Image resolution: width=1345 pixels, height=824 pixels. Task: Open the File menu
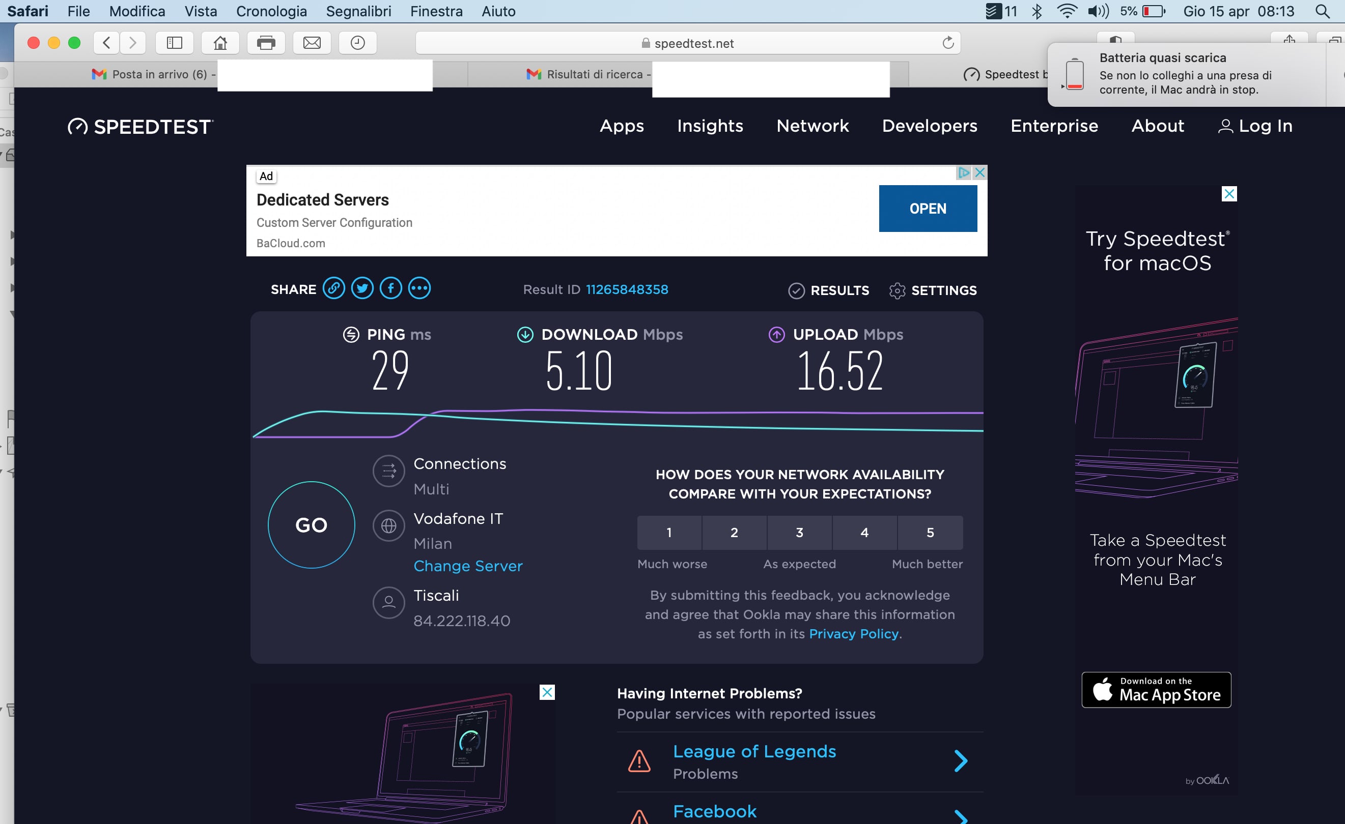(78, 11)
